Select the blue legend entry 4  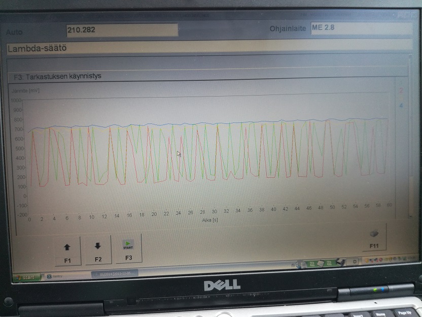coord(401,106)
